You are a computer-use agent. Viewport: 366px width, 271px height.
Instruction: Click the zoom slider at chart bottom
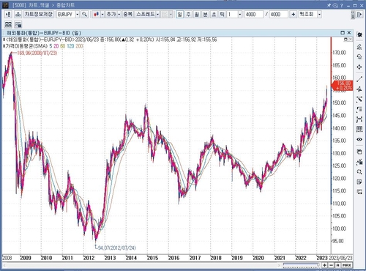coord(302,264)
